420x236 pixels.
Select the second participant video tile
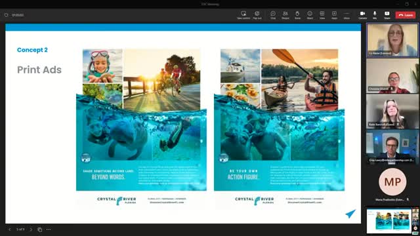pyautogui.click(x=392, y=76)
